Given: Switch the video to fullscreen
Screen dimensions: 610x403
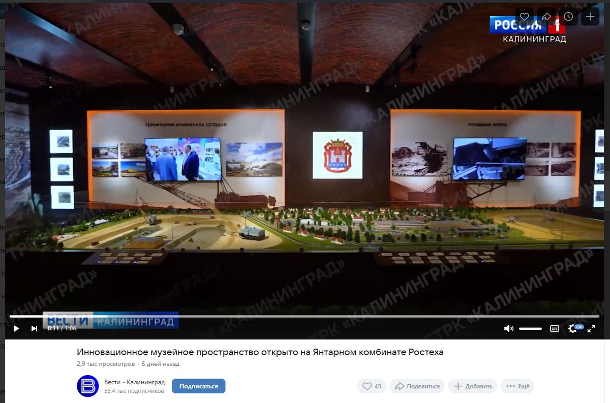Looking at the screenshot, I should click(591, 328).
